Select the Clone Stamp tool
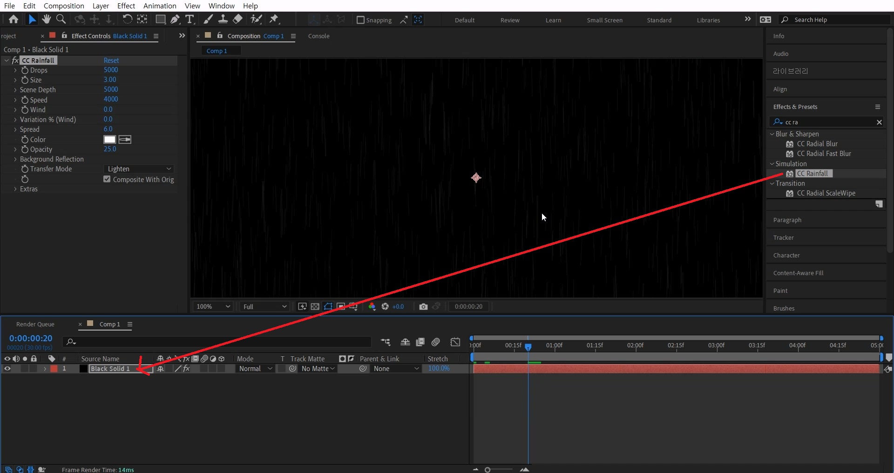Image resolution: width=894 pixels, height=473 pixels. tap(223, 20)
